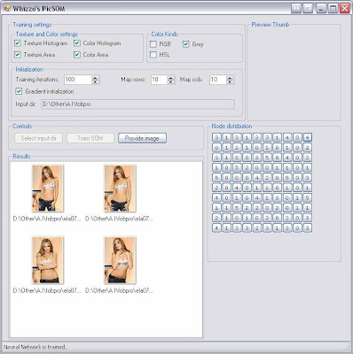This screenshot has width=353, height=354.
Task: Click the PicSOM app icon in title bar
Action: point(6,8)
